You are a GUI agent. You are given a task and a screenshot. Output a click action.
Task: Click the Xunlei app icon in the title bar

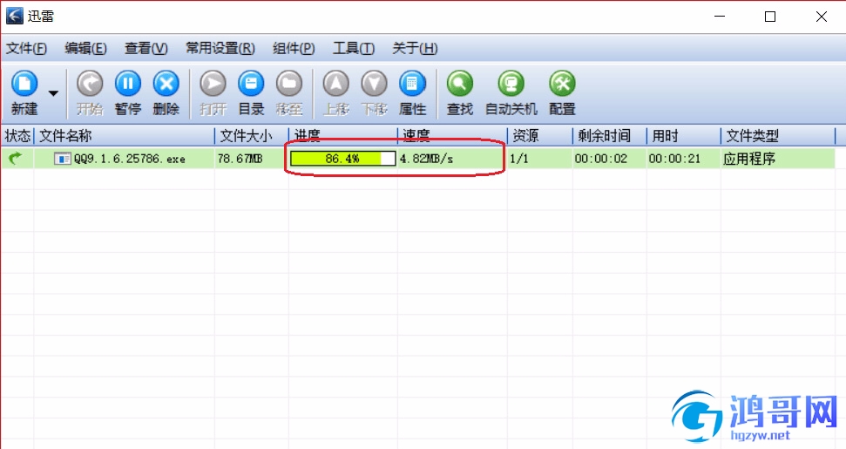tap(15, 17)
